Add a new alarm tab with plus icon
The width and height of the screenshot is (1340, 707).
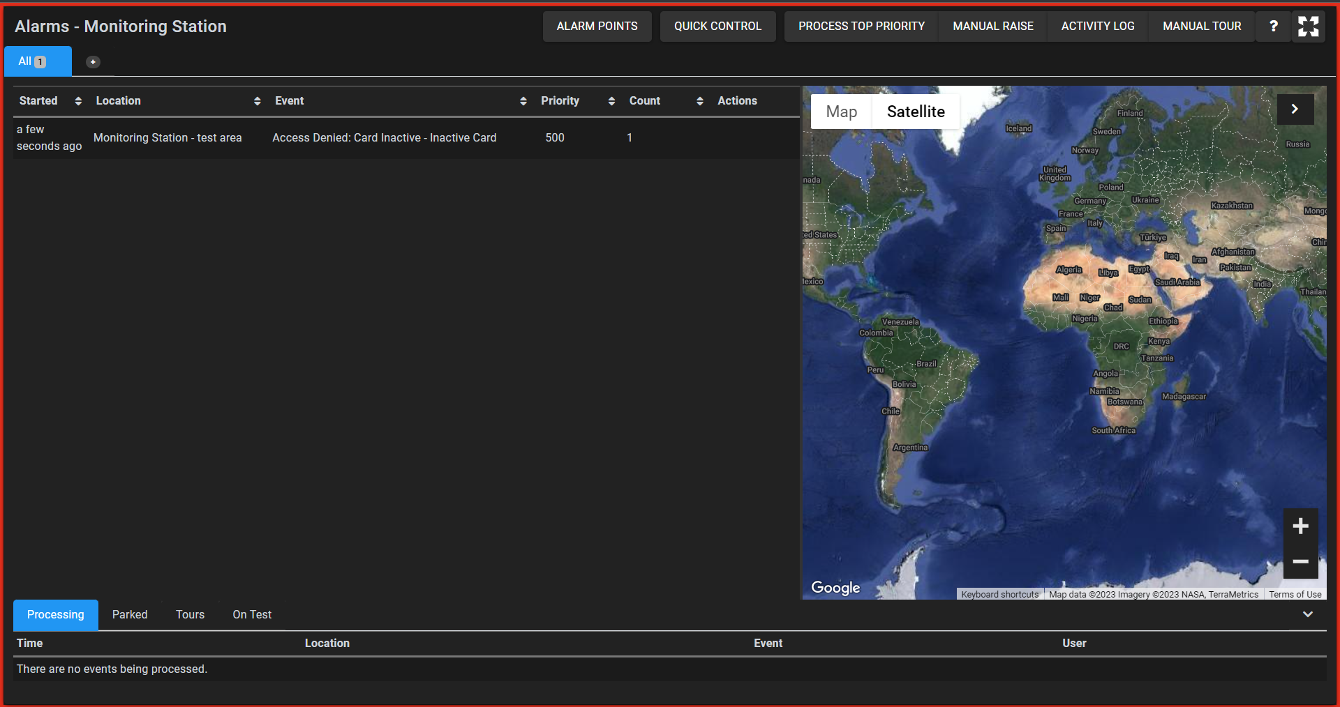point(93,62)
